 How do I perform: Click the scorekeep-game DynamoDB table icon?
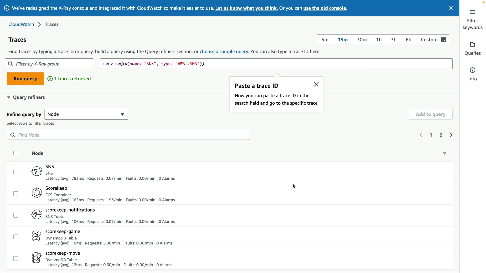click(37, 236)
